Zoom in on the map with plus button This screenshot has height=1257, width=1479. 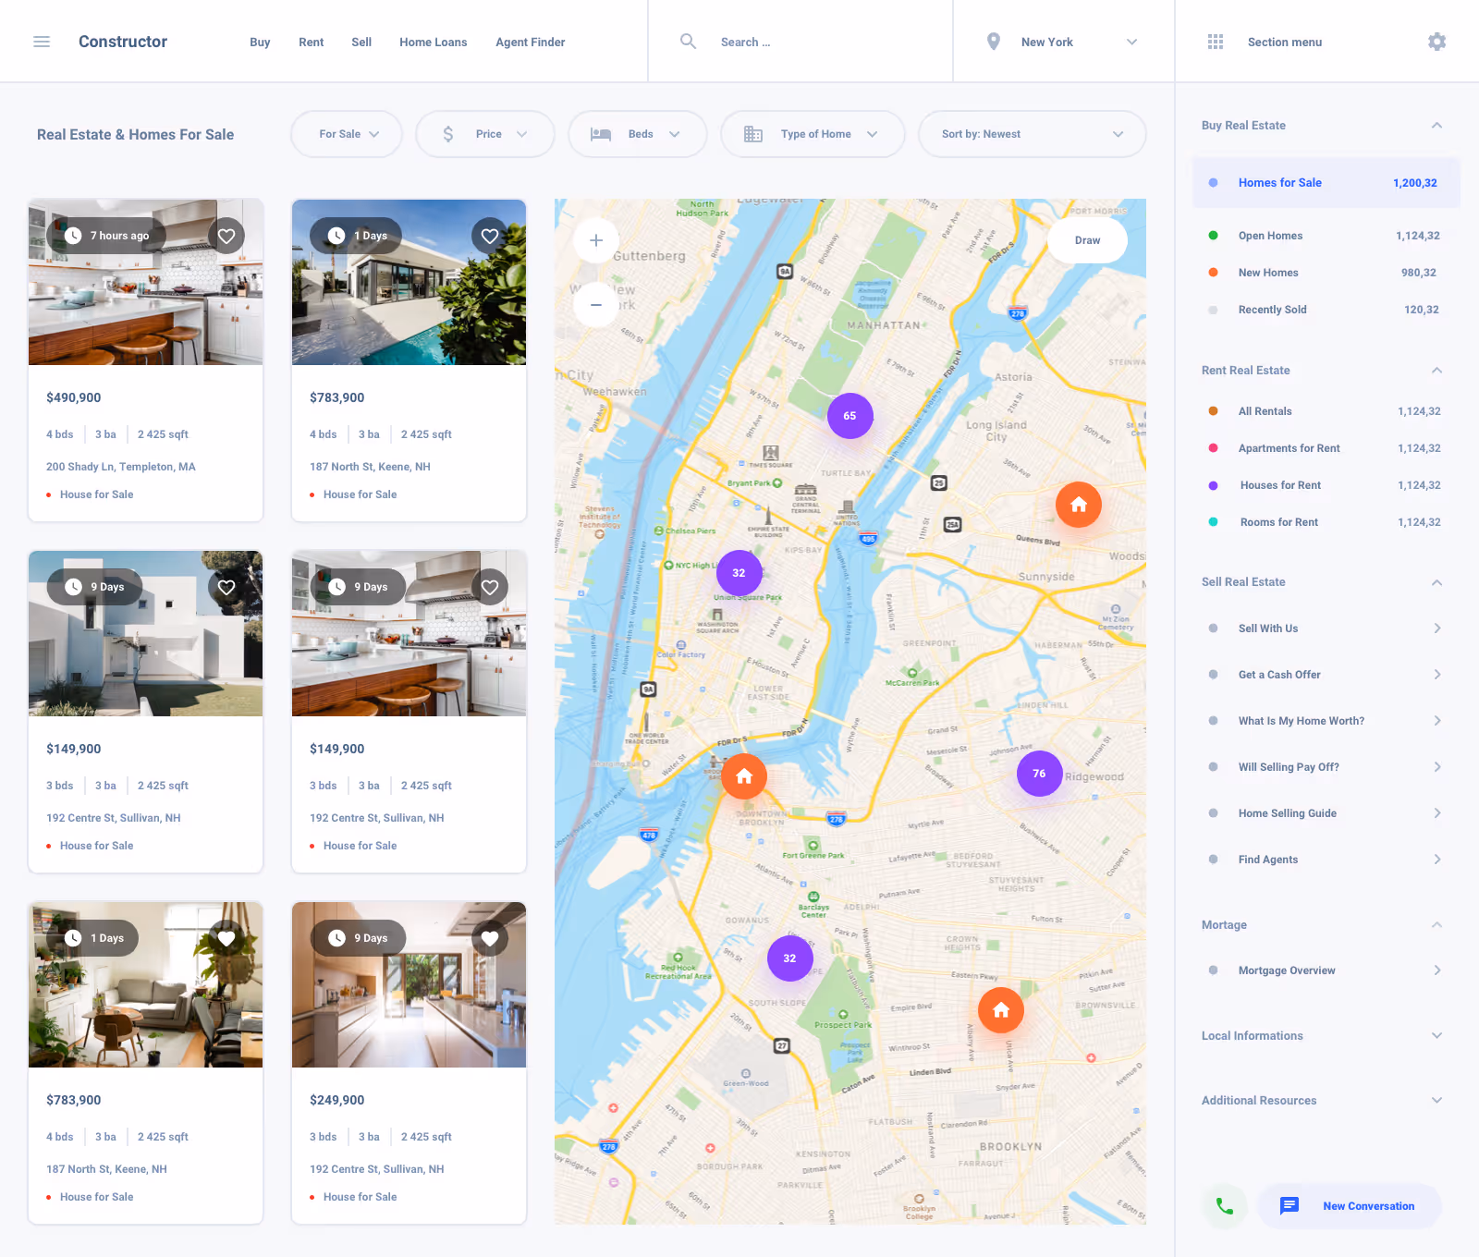pyautogui.click(x=595, y=240)
